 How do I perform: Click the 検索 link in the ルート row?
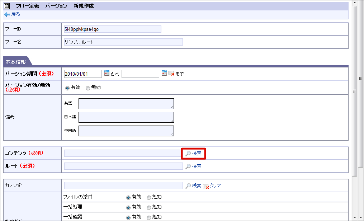pos(197,166)
